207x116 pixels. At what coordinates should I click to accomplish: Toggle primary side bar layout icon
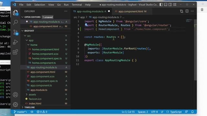[x=161, y=5]
